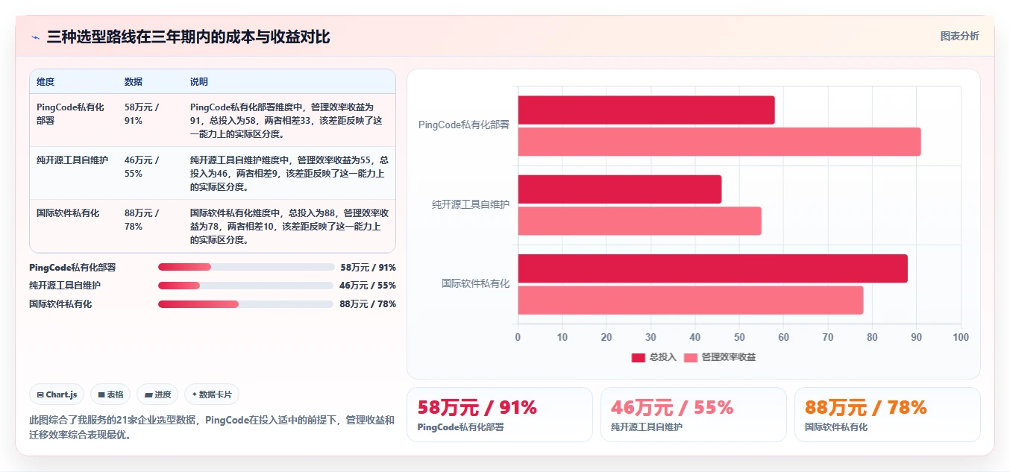Click the 国际软件私有化 progress bar
The image size is (1010, 472).
coord(245,304)
